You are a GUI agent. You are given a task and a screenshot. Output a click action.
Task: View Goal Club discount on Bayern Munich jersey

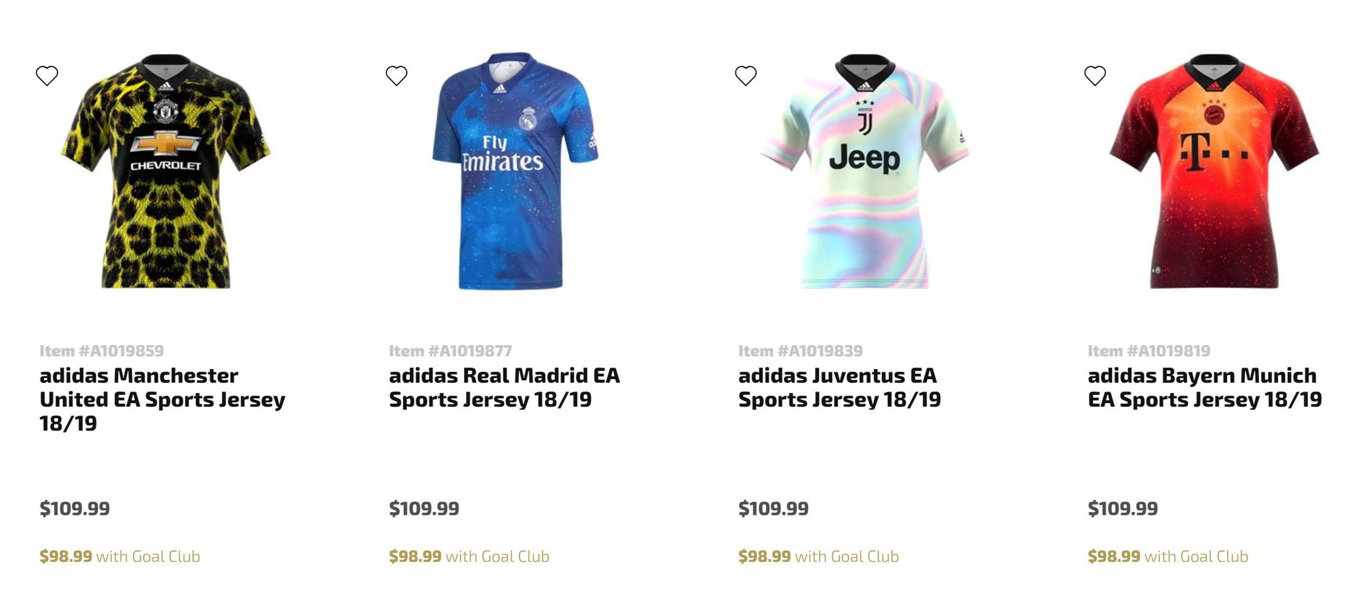click(x=1168, y=557)
